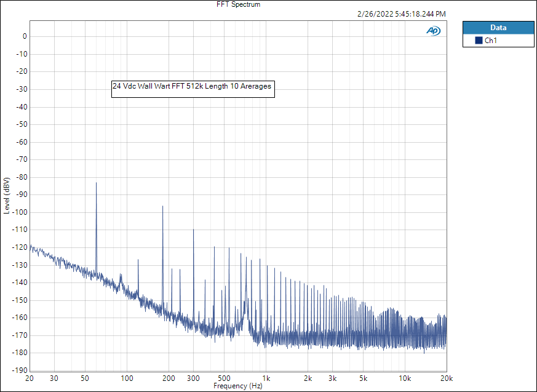Click the 2k frequency axis label
The width and height of the screenshot is (537, 392).
(308, 378)
